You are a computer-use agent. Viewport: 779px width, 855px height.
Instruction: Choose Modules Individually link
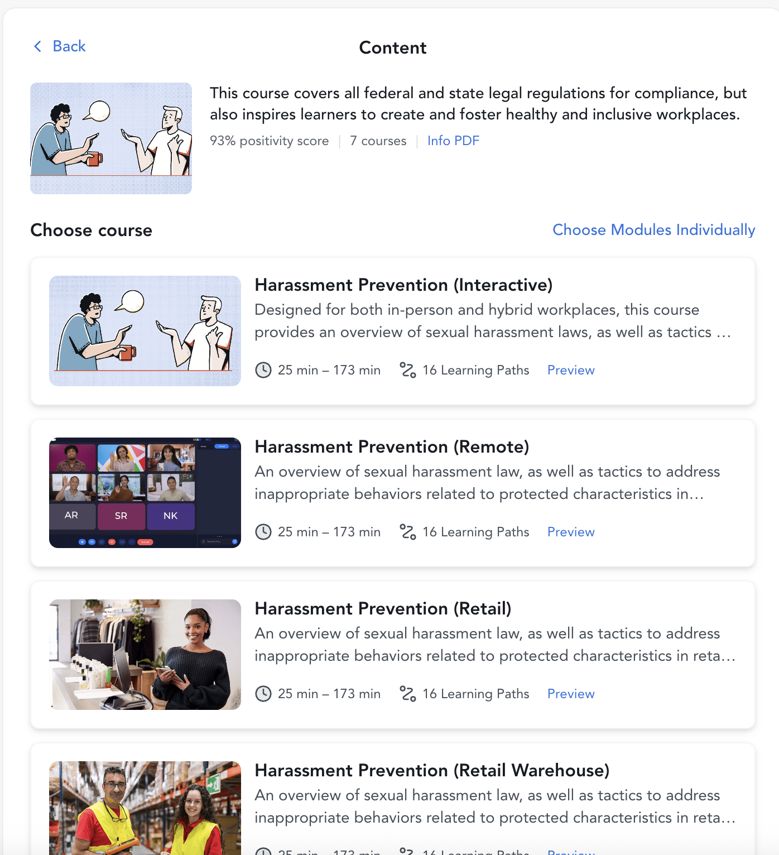[653, 230]
